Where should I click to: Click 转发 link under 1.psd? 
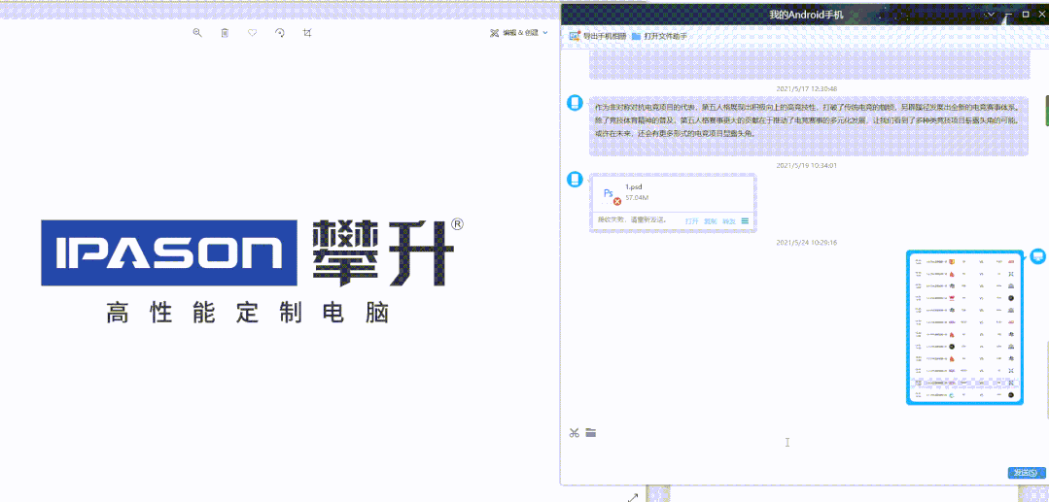pyautogui.click(x=728, y=221)
